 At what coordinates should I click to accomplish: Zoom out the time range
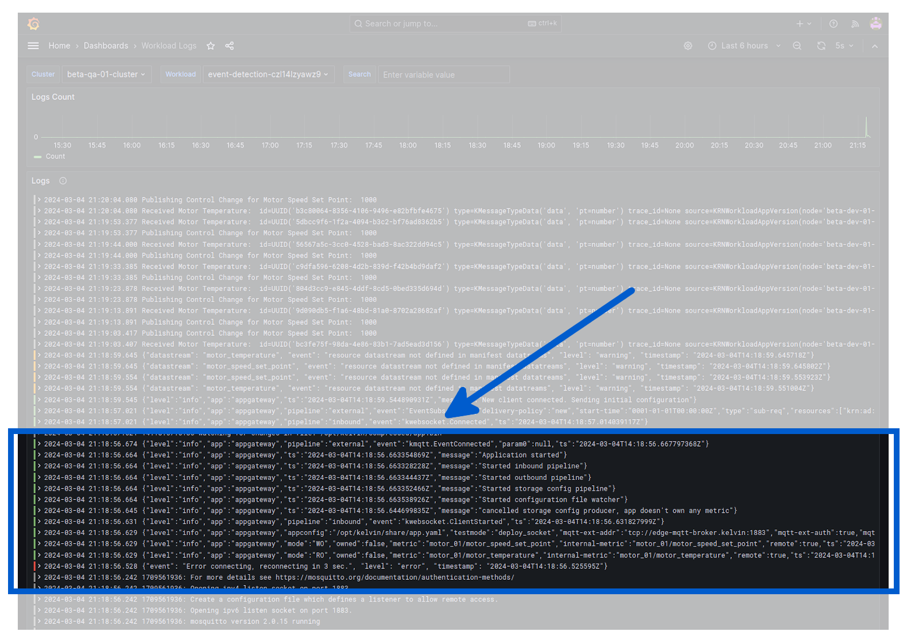[x=797, y=46]
